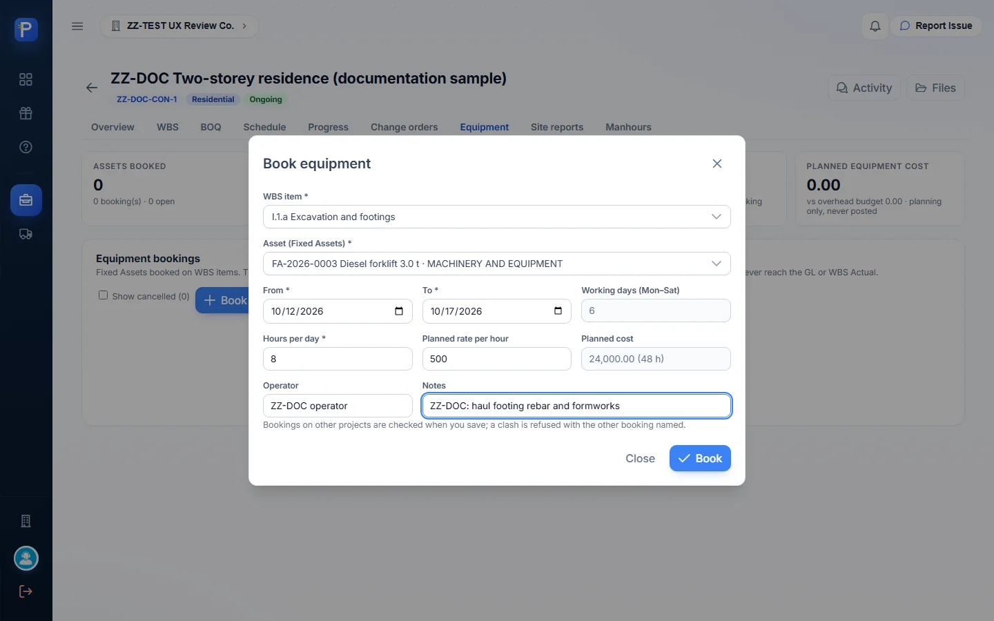Open the Files button
Image resolution: width=994 pixels, height=621 pixels.
[935, 88]
